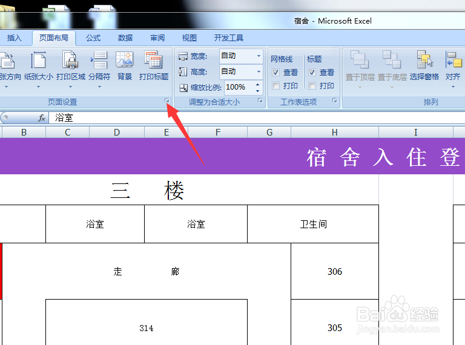Select column B header

click(x=24, y=132)
